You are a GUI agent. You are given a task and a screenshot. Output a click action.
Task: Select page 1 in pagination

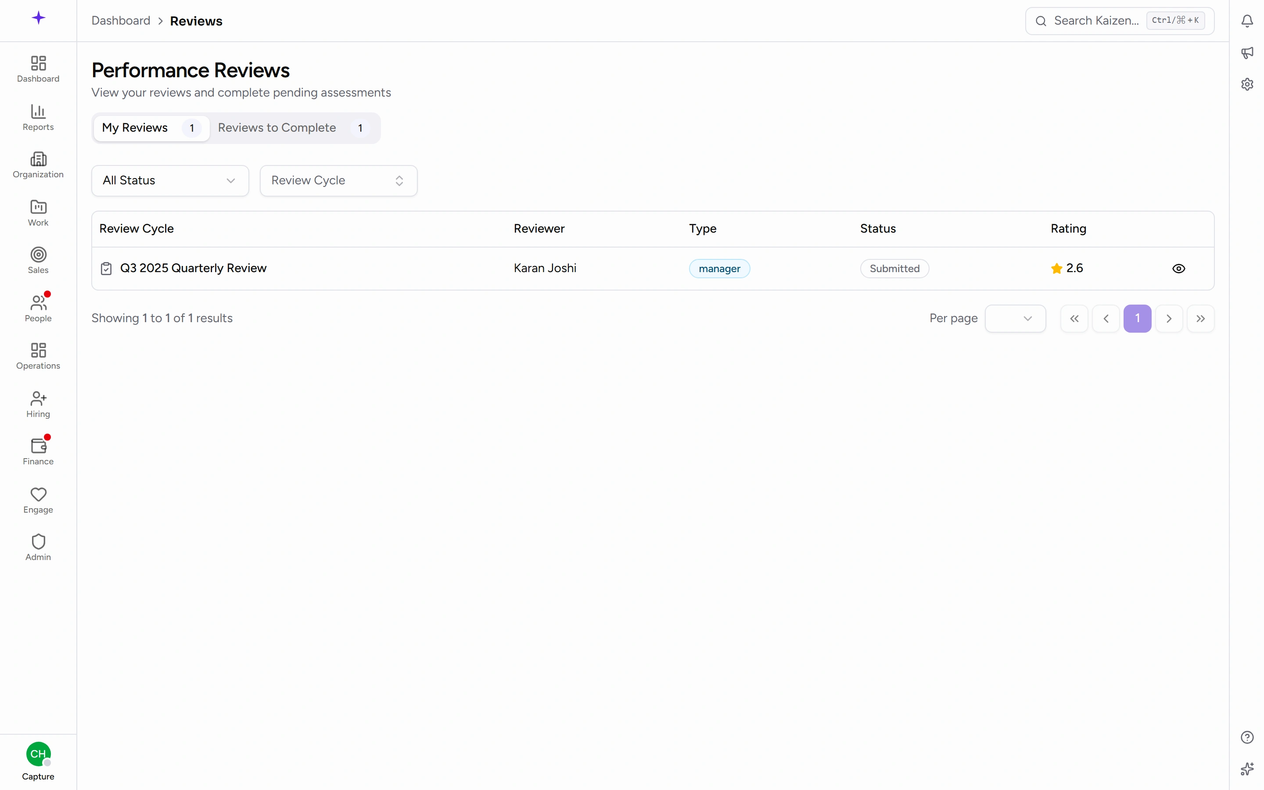pyautogui.click(x=1137, y=319)
